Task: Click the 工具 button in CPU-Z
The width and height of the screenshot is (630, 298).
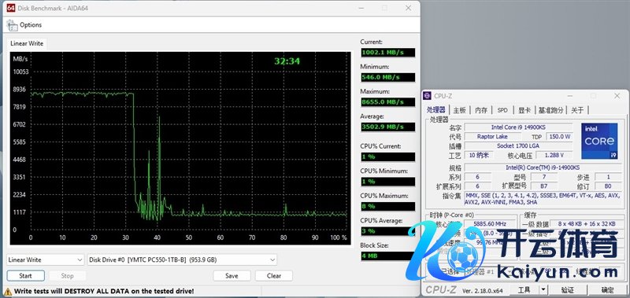Action: click(x=524, y=290)
